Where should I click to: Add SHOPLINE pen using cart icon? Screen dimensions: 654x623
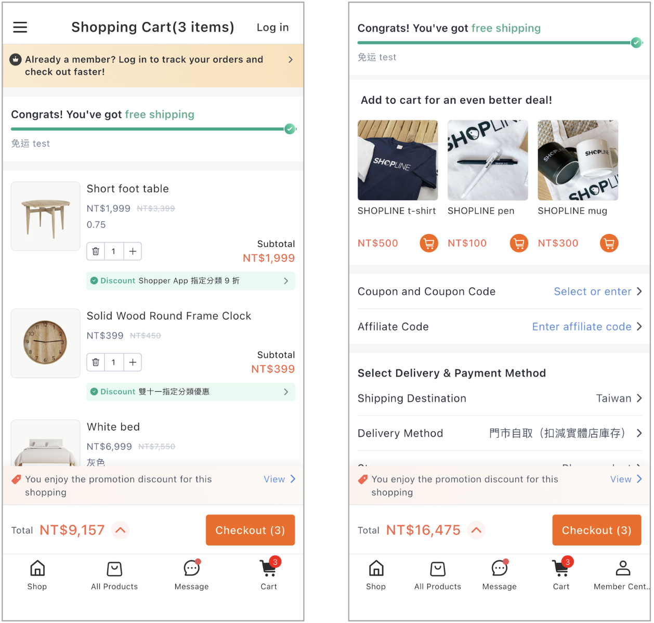519,243
